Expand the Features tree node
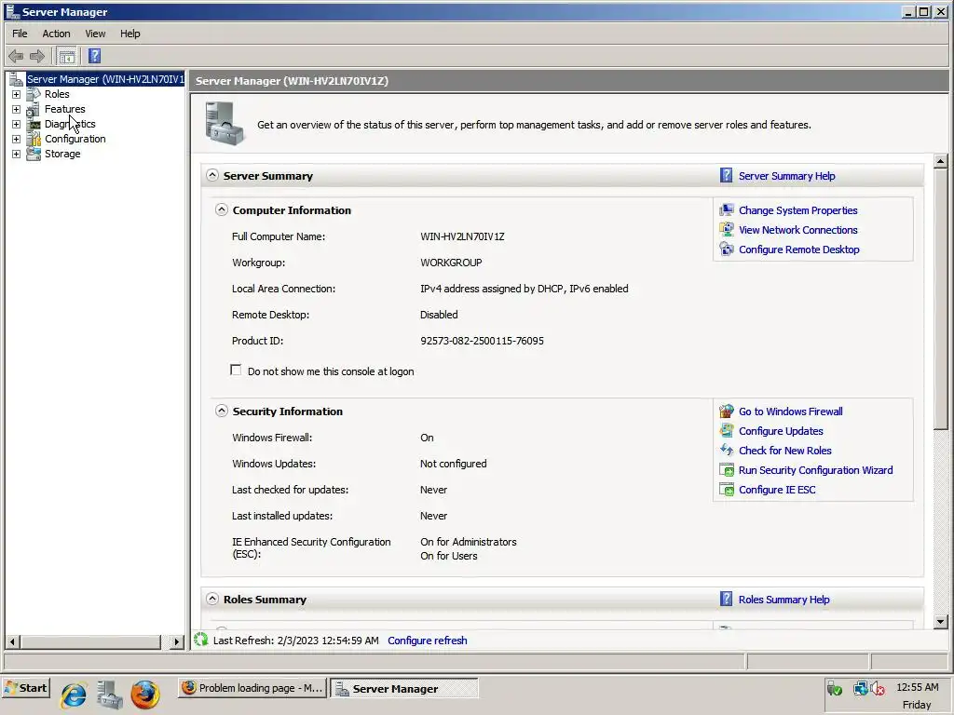The height and width of the screenshot is (715, 954). (17, 110)
